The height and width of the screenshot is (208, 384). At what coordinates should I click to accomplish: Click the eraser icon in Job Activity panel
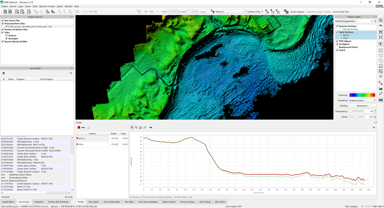click(x=4, y=73)
